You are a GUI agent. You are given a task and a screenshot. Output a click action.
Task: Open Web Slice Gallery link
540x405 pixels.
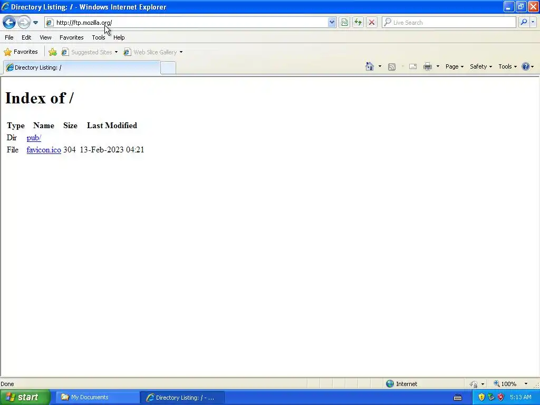point(150,52)
